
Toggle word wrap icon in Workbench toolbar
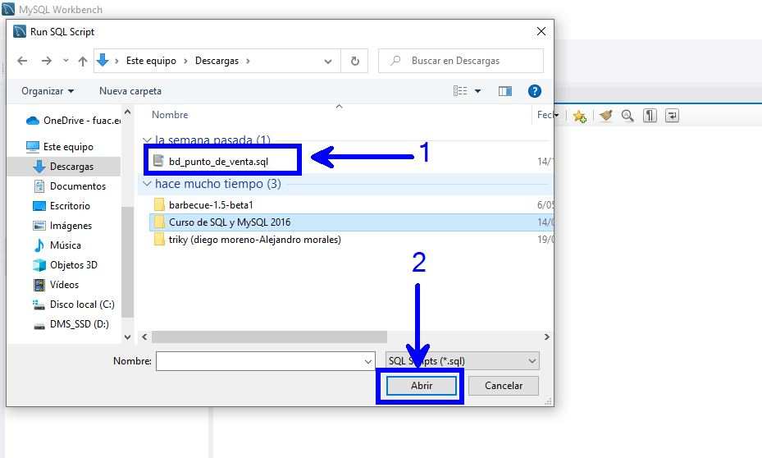coord(672,116)
